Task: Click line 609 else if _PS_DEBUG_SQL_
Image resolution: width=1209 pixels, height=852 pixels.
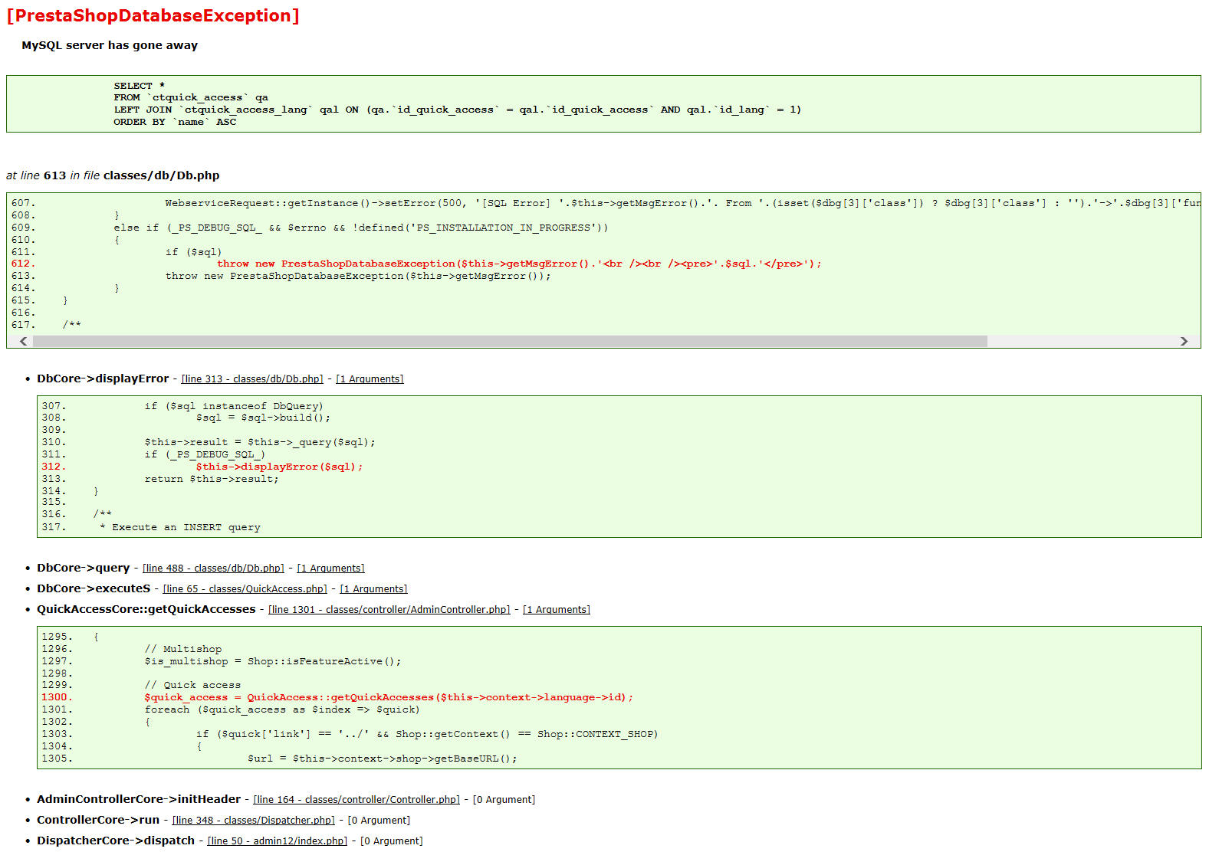Action: pyautogui.click(x=361, y=228)
